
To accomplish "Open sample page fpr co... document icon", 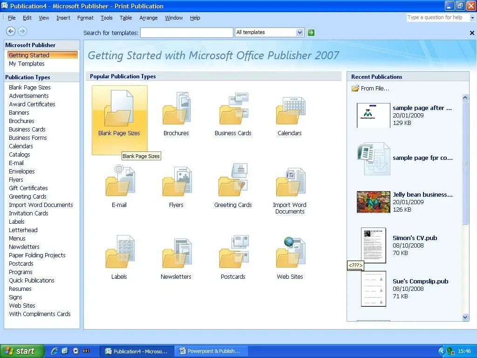I will [373, 158].
